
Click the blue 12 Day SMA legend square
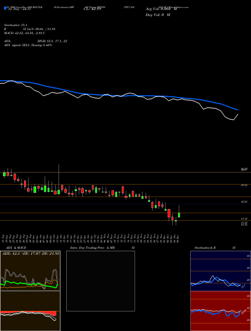pos(5,8)
